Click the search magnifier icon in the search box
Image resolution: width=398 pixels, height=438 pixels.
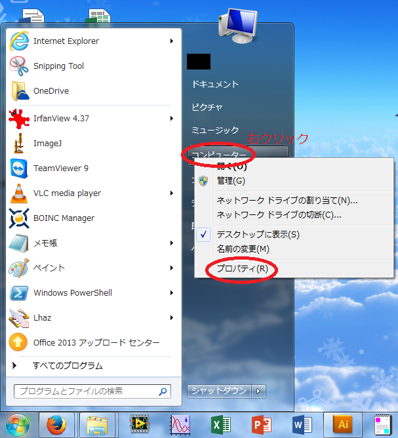163,391
